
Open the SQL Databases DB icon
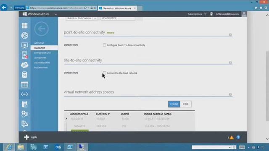pos(24,75)
